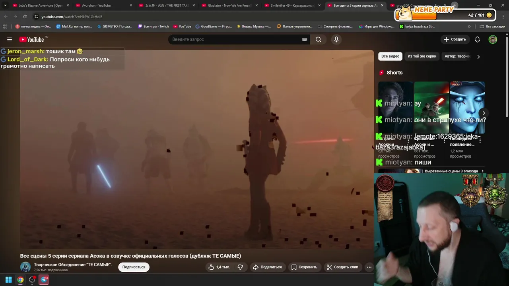
Task: Open Смотреть фильмы bookmark
Action: point(335,27)
